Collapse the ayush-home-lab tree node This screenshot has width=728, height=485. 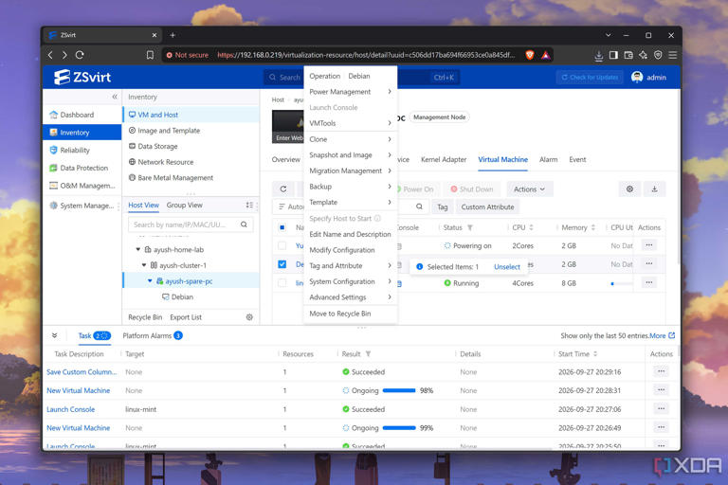point(137,249)
